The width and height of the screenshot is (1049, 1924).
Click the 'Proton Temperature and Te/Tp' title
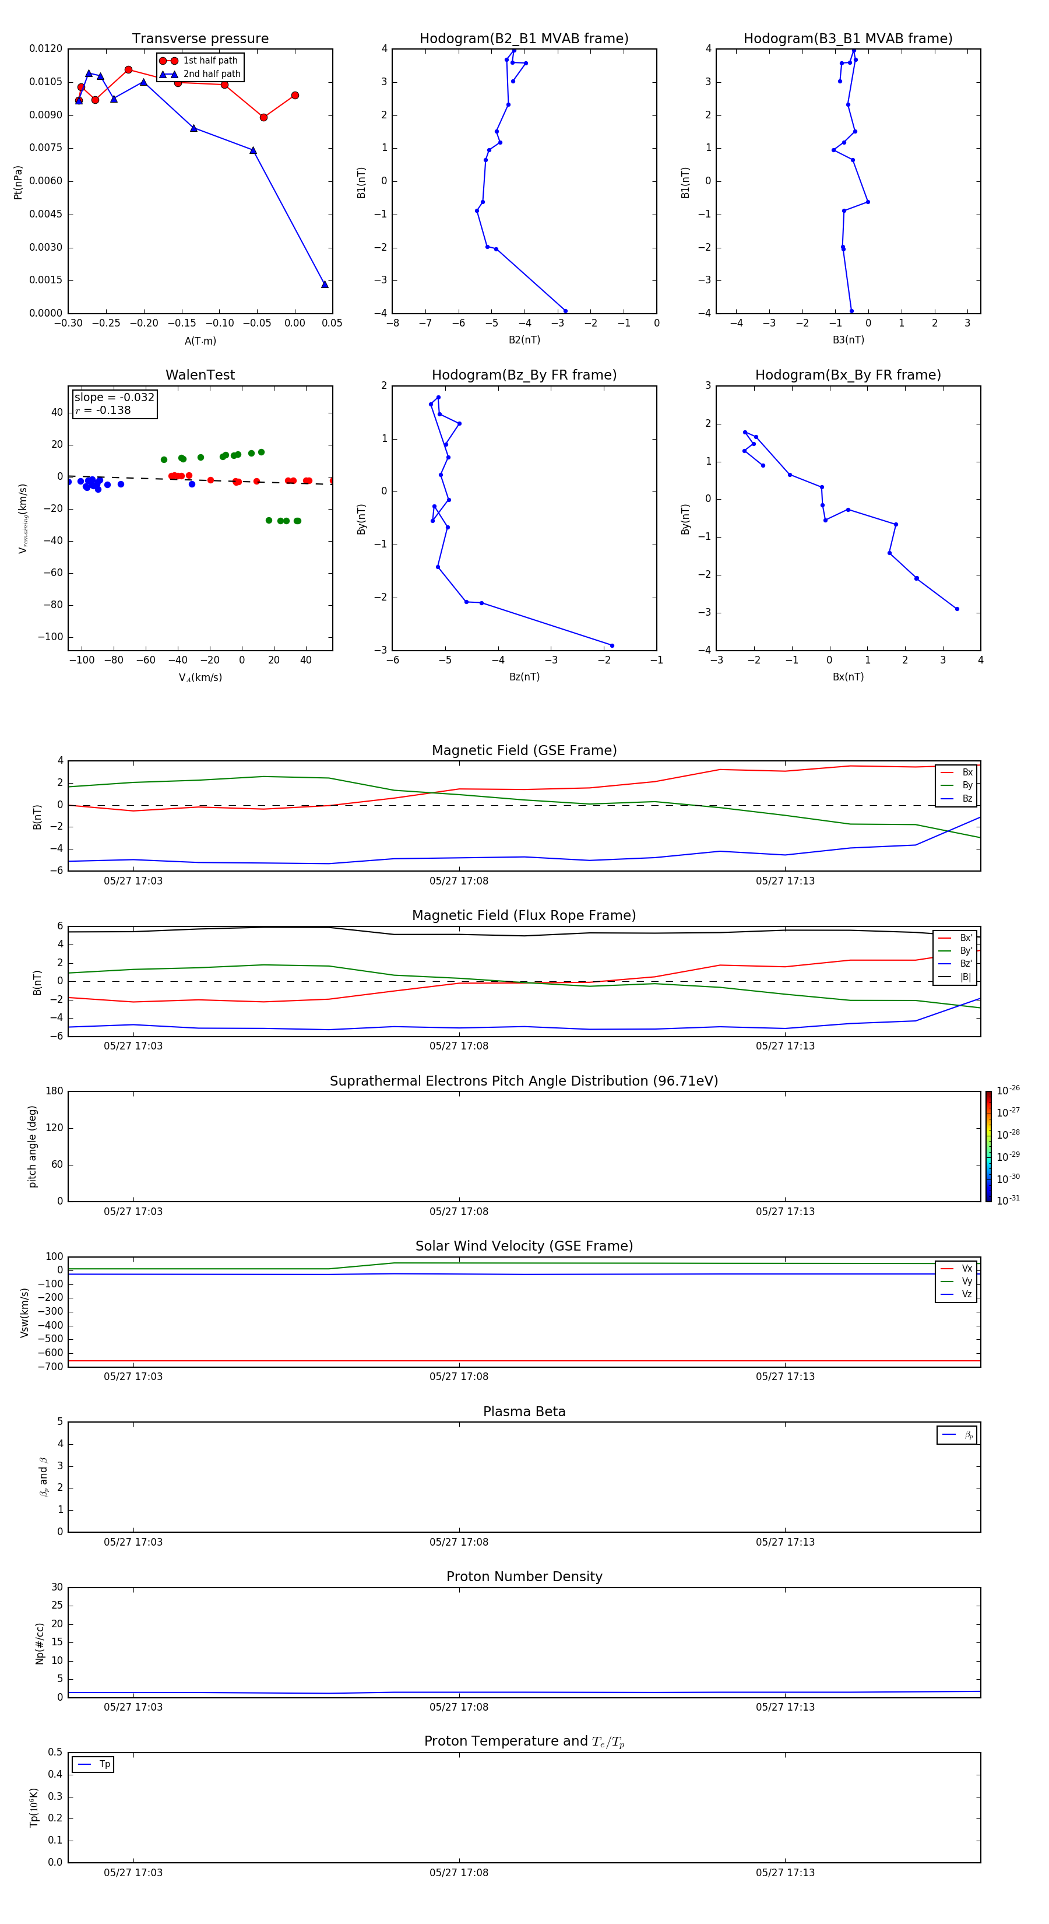[x=524, y=1742]
